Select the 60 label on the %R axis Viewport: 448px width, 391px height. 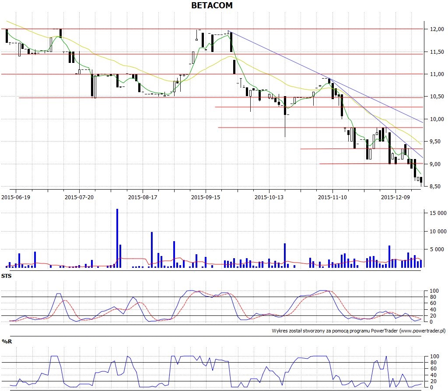[x=433, y=369]
